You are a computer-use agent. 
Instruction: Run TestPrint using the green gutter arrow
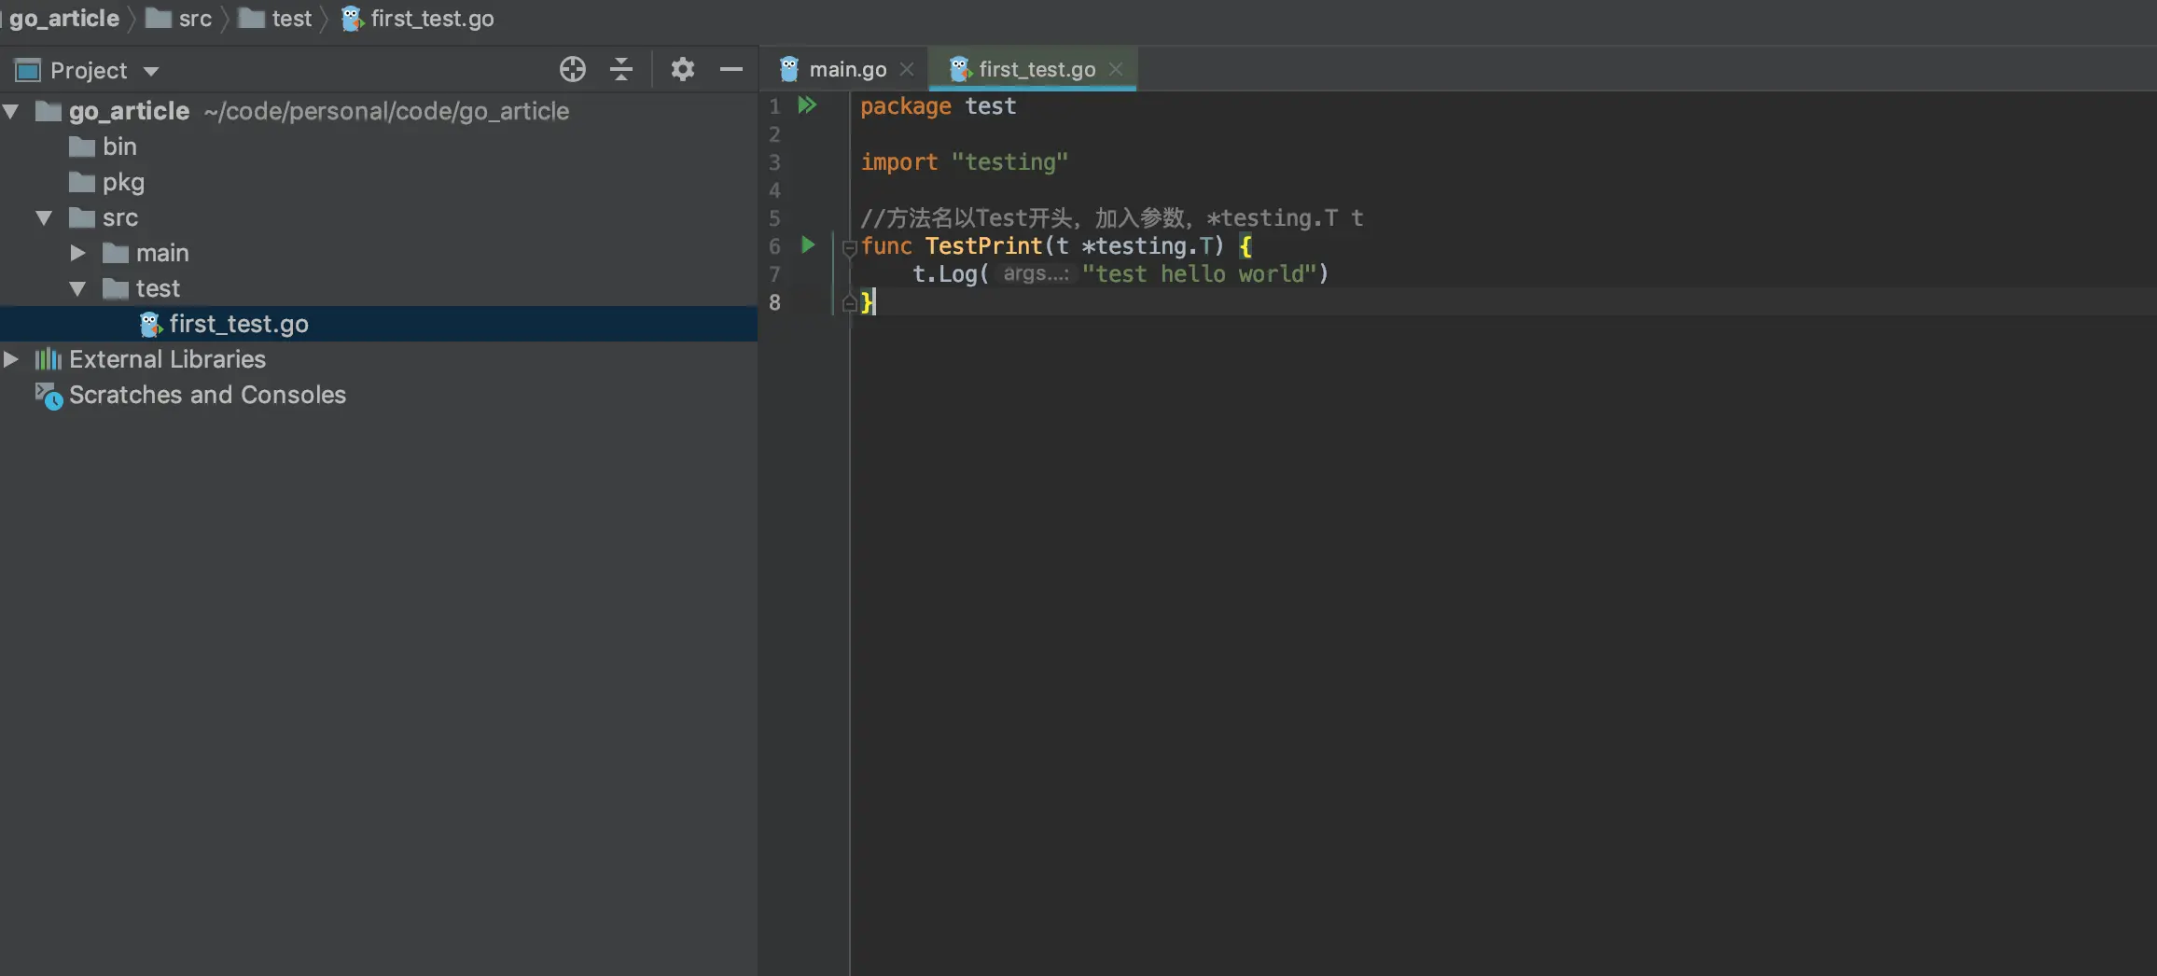click(808, 245)
